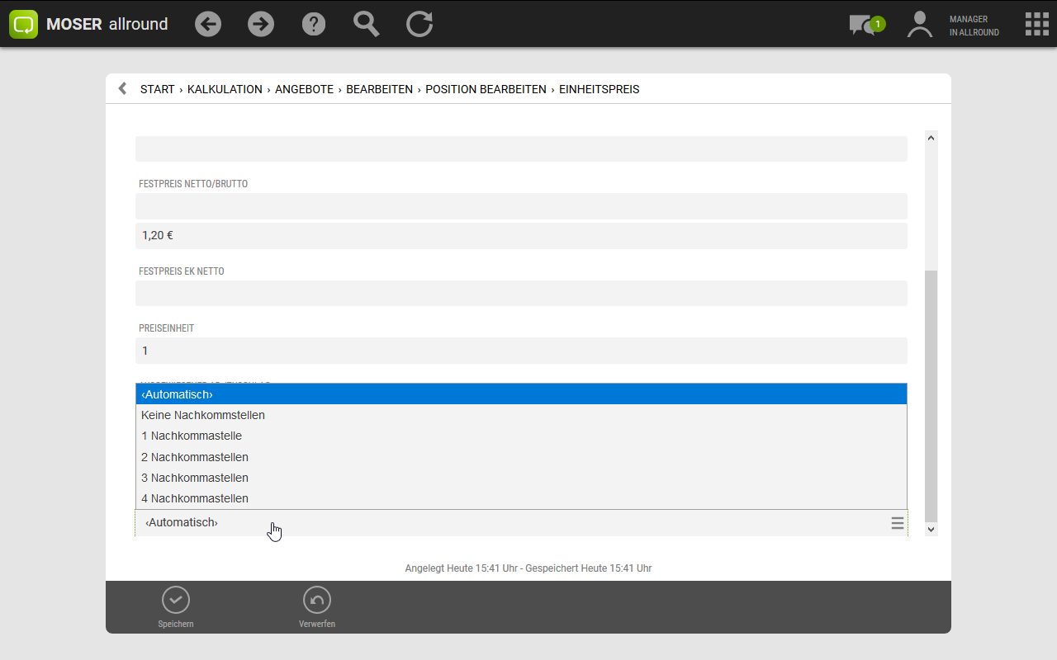Click the dropdown list icon beside Automatisch
The image size is (1057, 660).
point(897,523)
